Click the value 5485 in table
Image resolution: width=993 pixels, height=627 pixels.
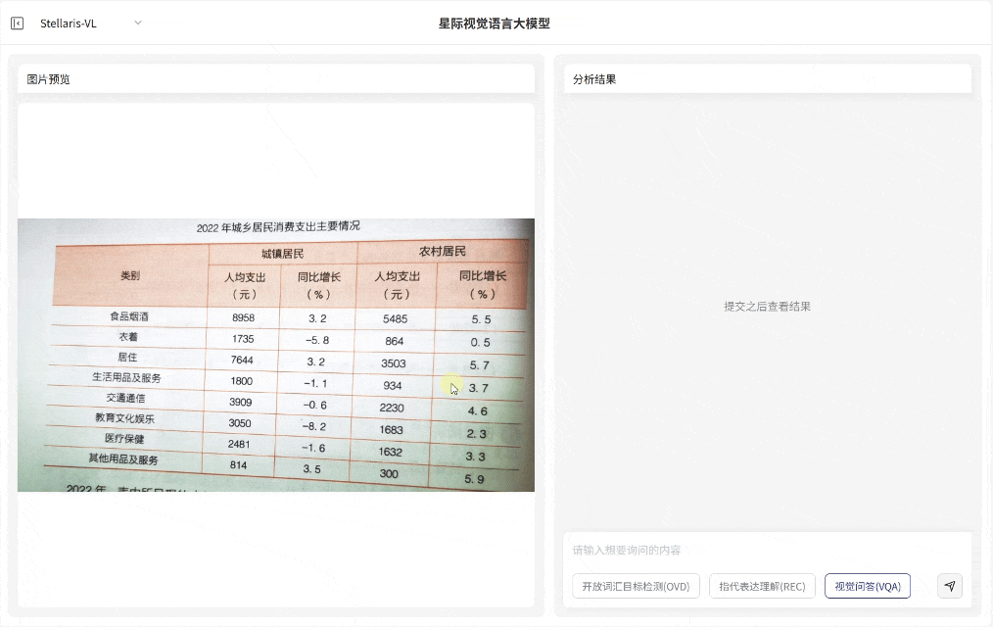pos(396,318)
